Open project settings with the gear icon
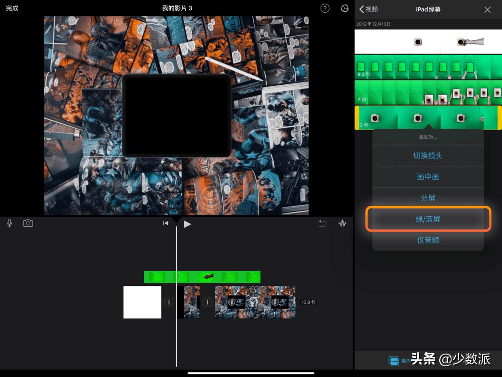The width and height of the screenshot is (502, 377). (344, 8)
